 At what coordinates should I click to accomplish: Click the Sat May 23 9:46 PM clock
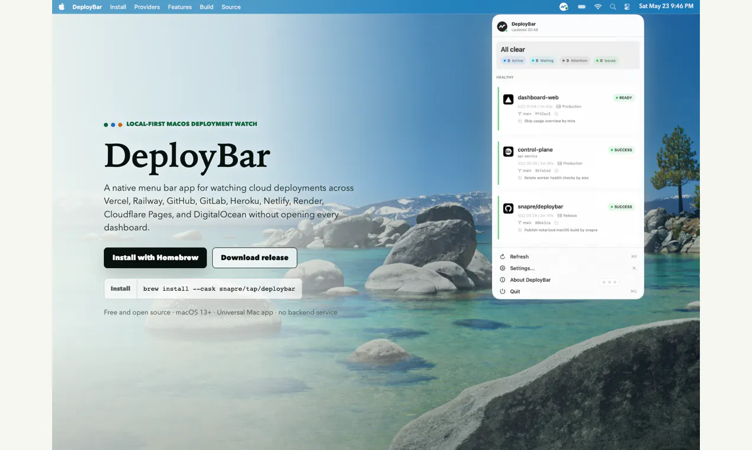click(666, 6)
